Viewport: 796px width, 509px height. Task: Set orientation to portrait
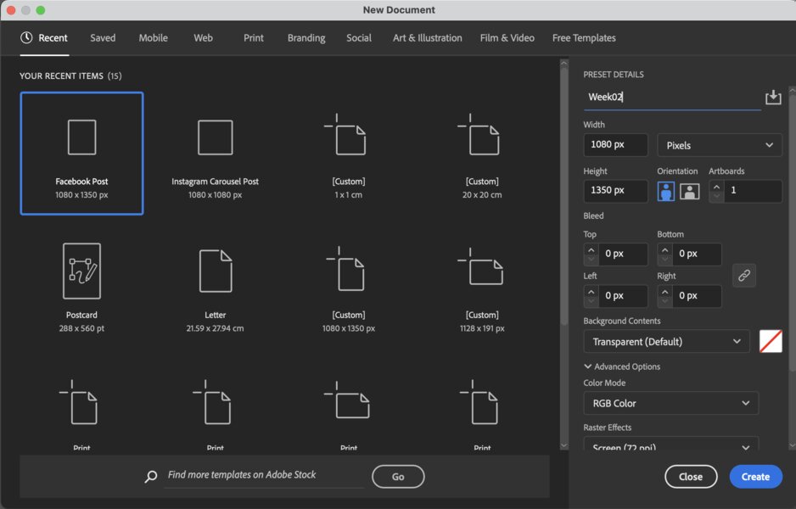pyautogui.click(x=666, y=191)
